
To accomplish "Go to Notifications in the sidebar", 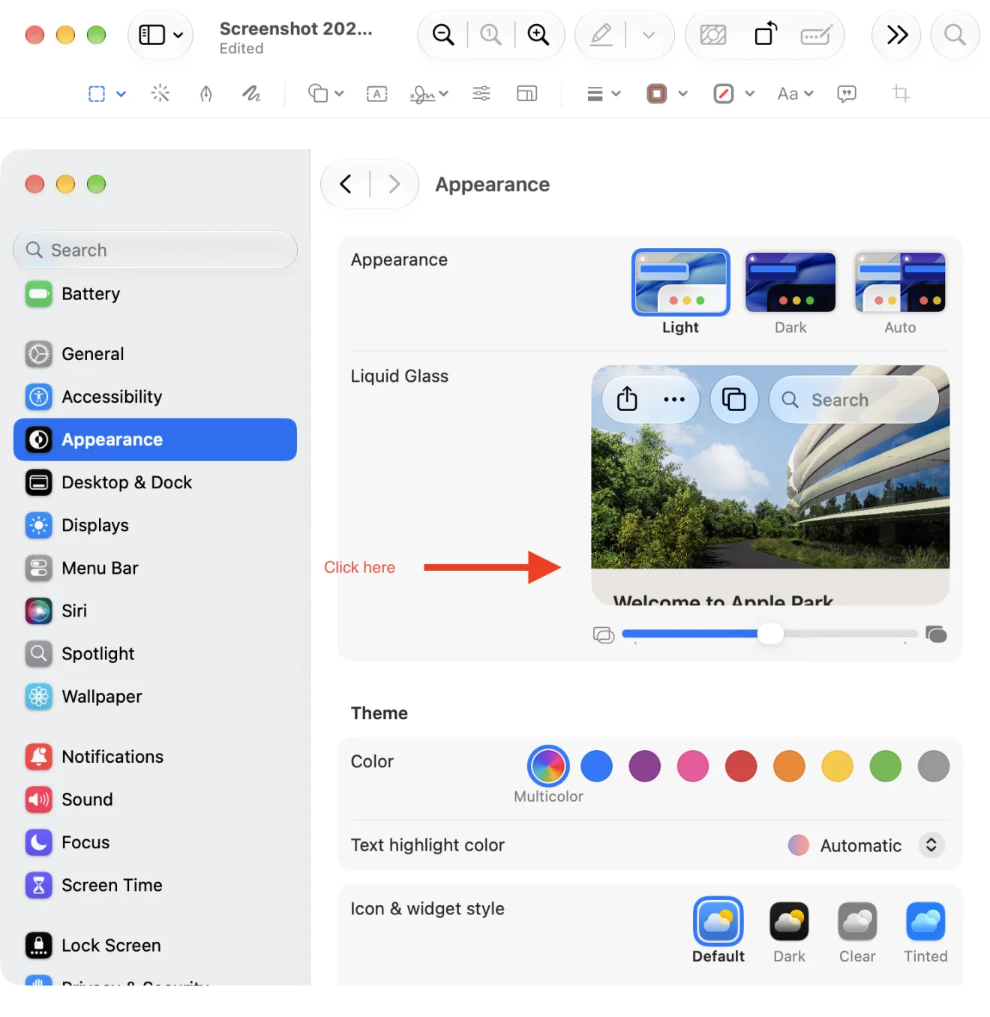I will (155, 756).
